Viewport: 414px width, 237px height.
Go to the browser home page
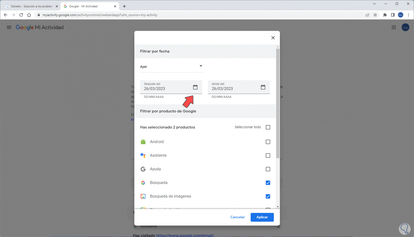[x=29, y=15]
